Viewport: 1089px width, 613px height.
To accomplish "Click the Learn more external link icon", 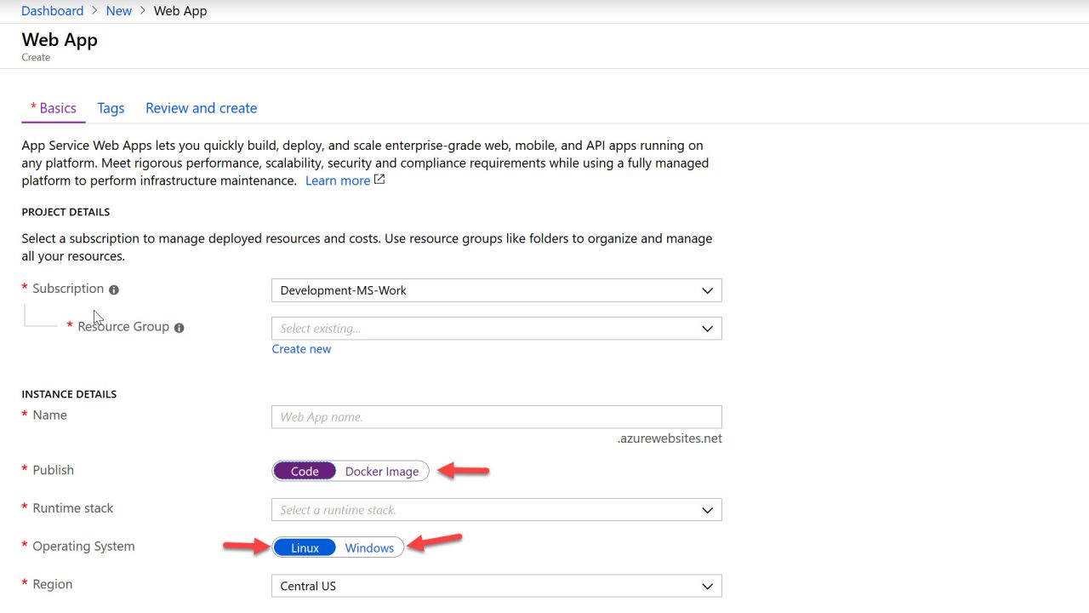I will point(379,180).
